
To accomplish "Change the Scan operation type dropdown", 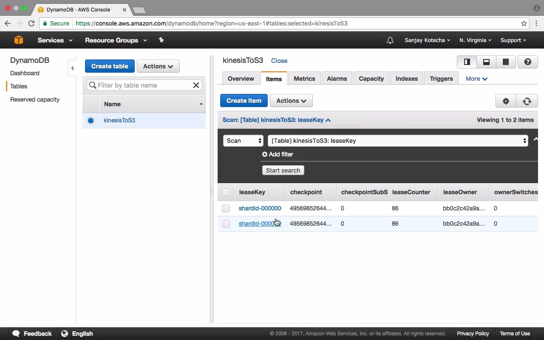I will [243, 141].
